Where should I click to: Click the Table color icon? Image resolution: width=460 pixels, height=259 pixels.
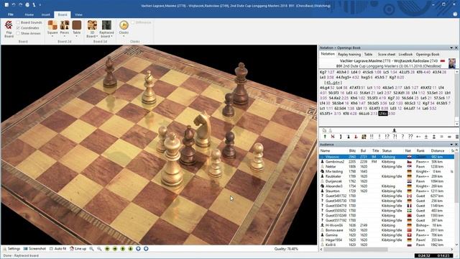[77, 25]
